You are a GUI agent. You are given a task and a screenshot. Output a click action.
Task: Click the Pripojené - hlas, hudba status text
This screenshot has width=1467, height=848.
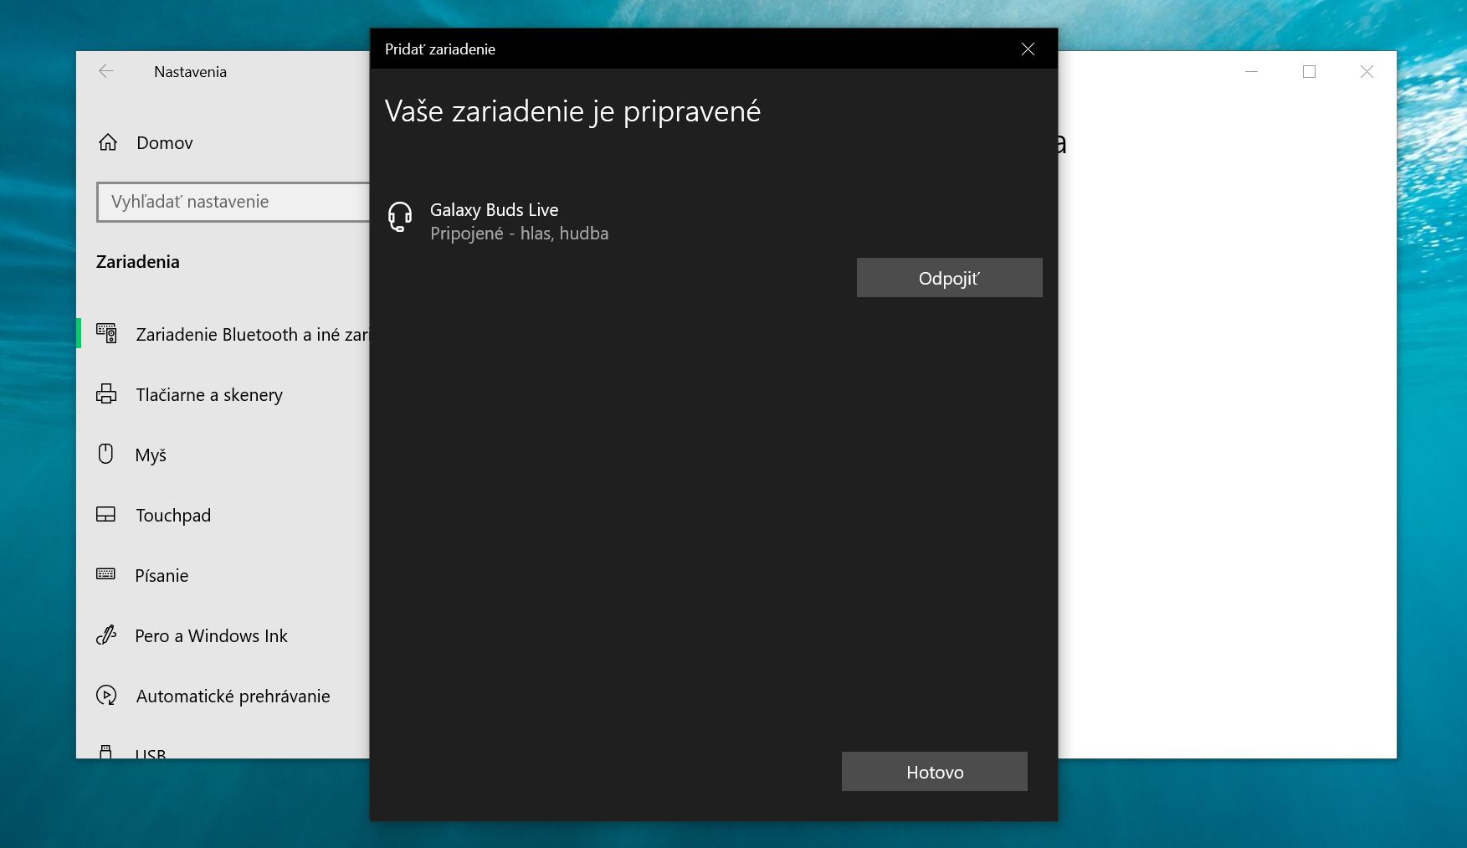click(x=519, y=234)
